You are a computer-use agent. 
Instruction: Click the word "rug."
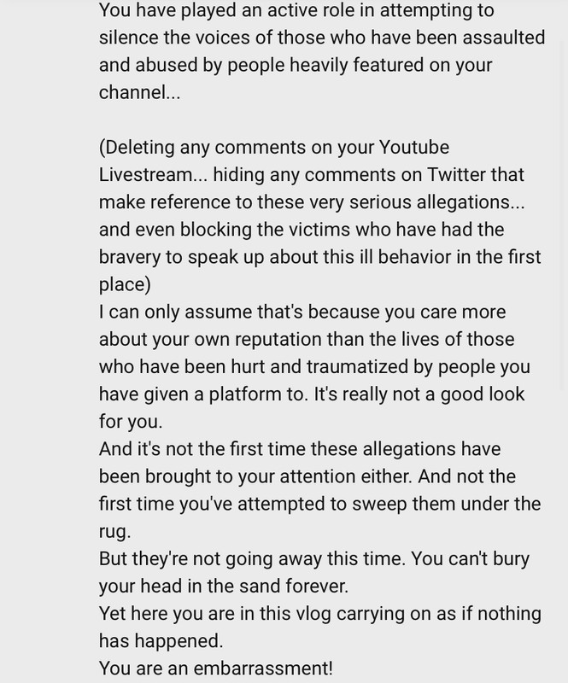pyautogui.click(x=114, y=531)
